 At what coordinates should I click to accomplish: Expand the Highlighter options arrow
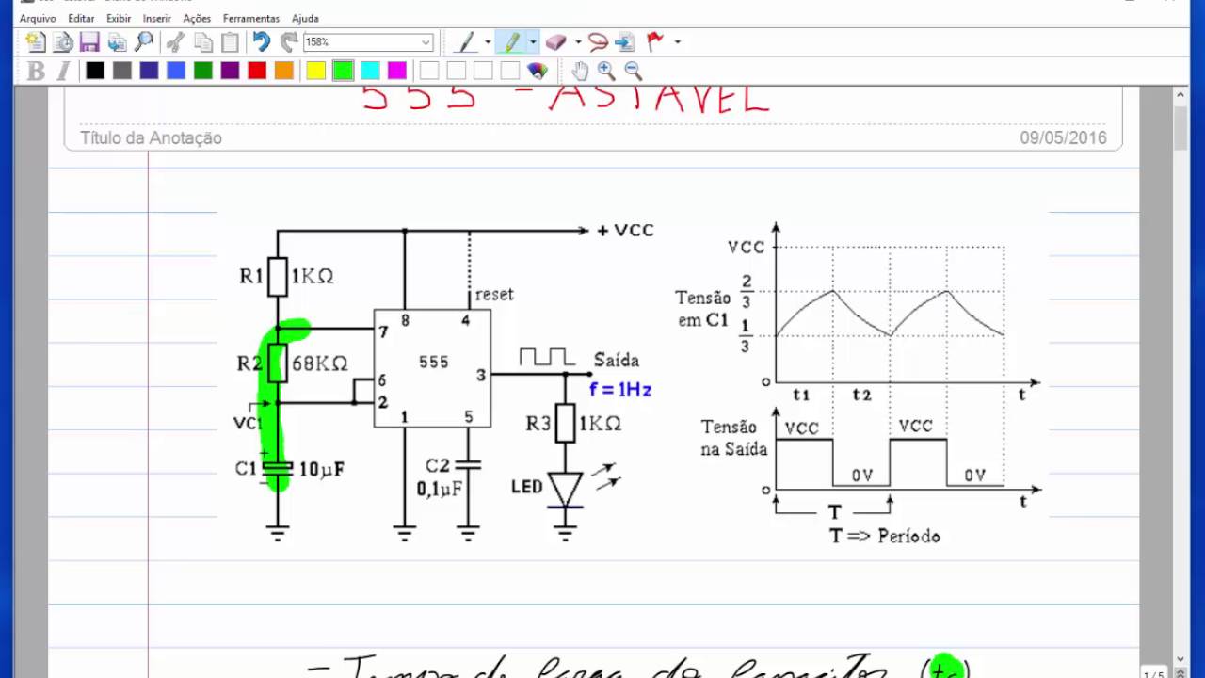click(x=533, y=41)
